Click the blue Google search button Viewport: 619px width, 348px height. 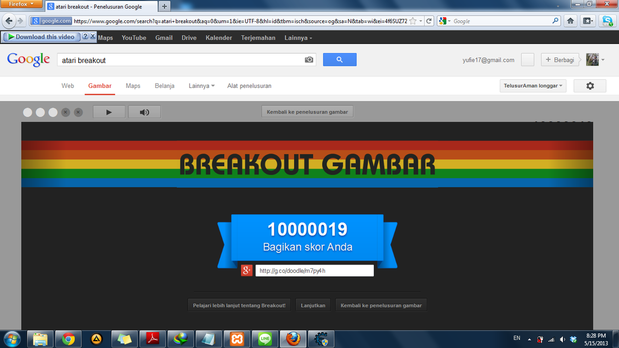(339, 59)
